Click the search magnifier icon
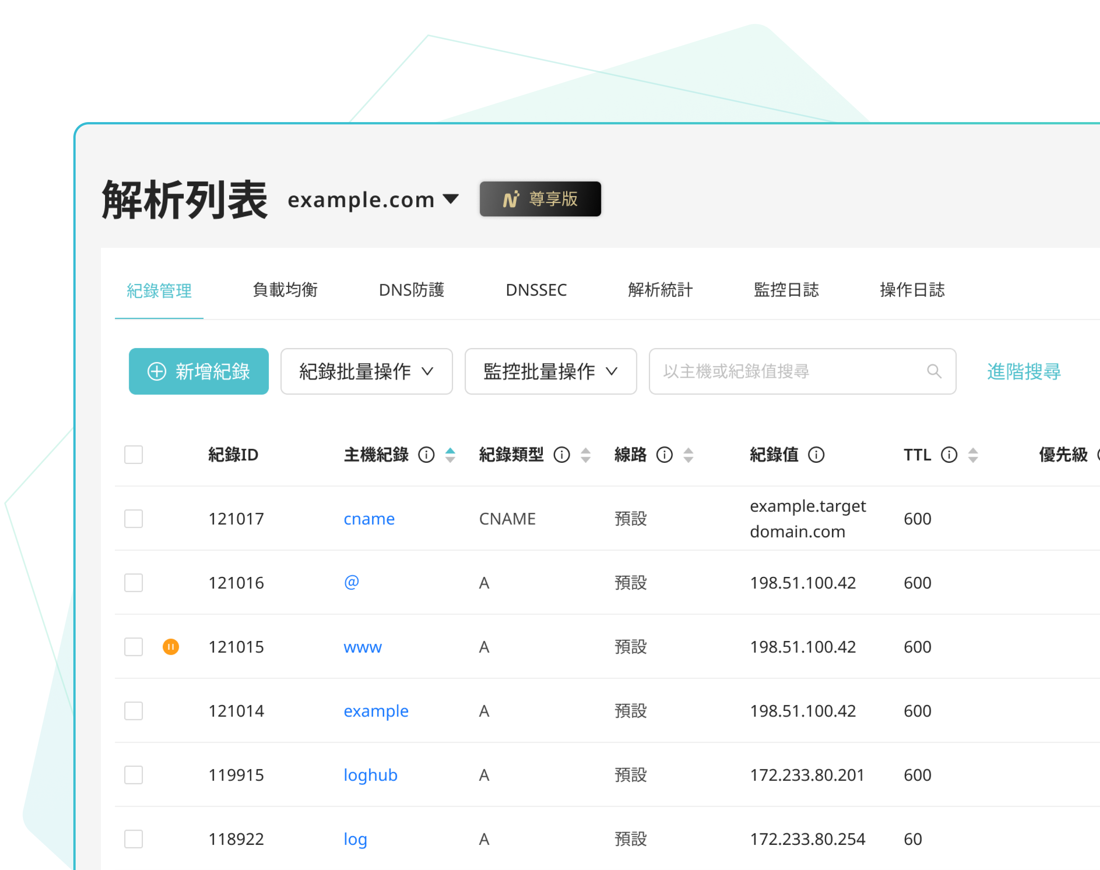Image resolution: width=1100 pixels, height=870 pixels. pyautogui.click(x=934, y=371)
